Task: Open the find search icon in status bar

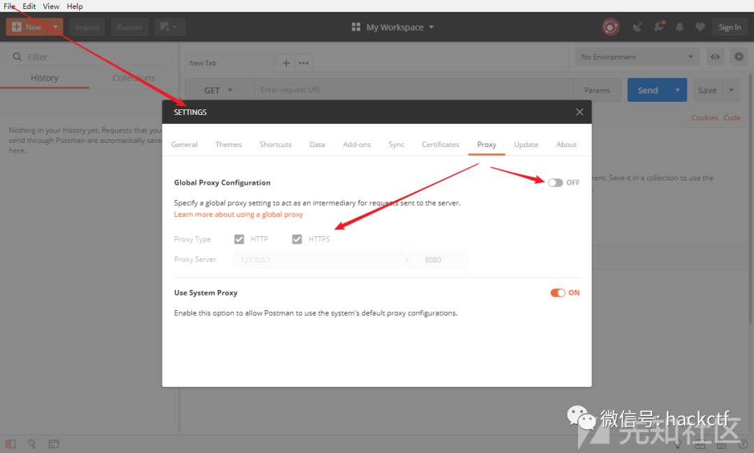Action: pyautogui.click(x=31, y=444)
